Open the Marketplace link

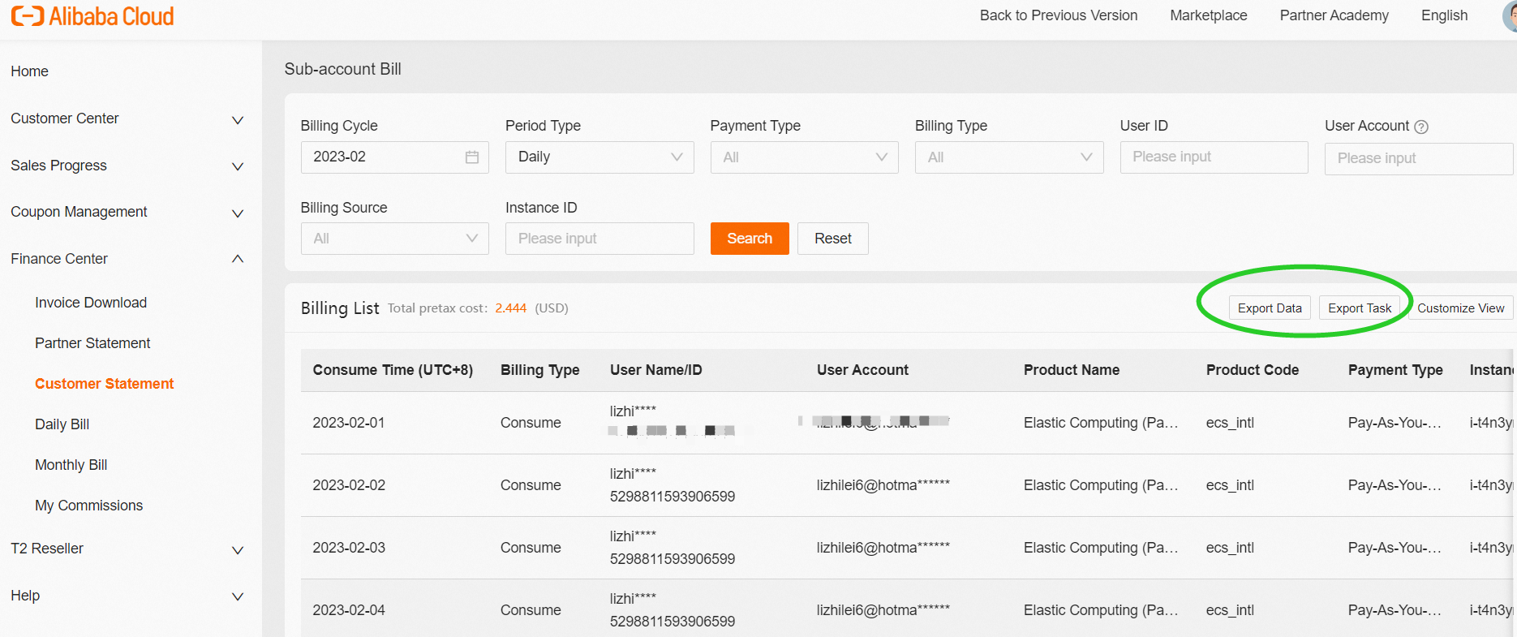pyautogui.click(x=1209, y=15)
